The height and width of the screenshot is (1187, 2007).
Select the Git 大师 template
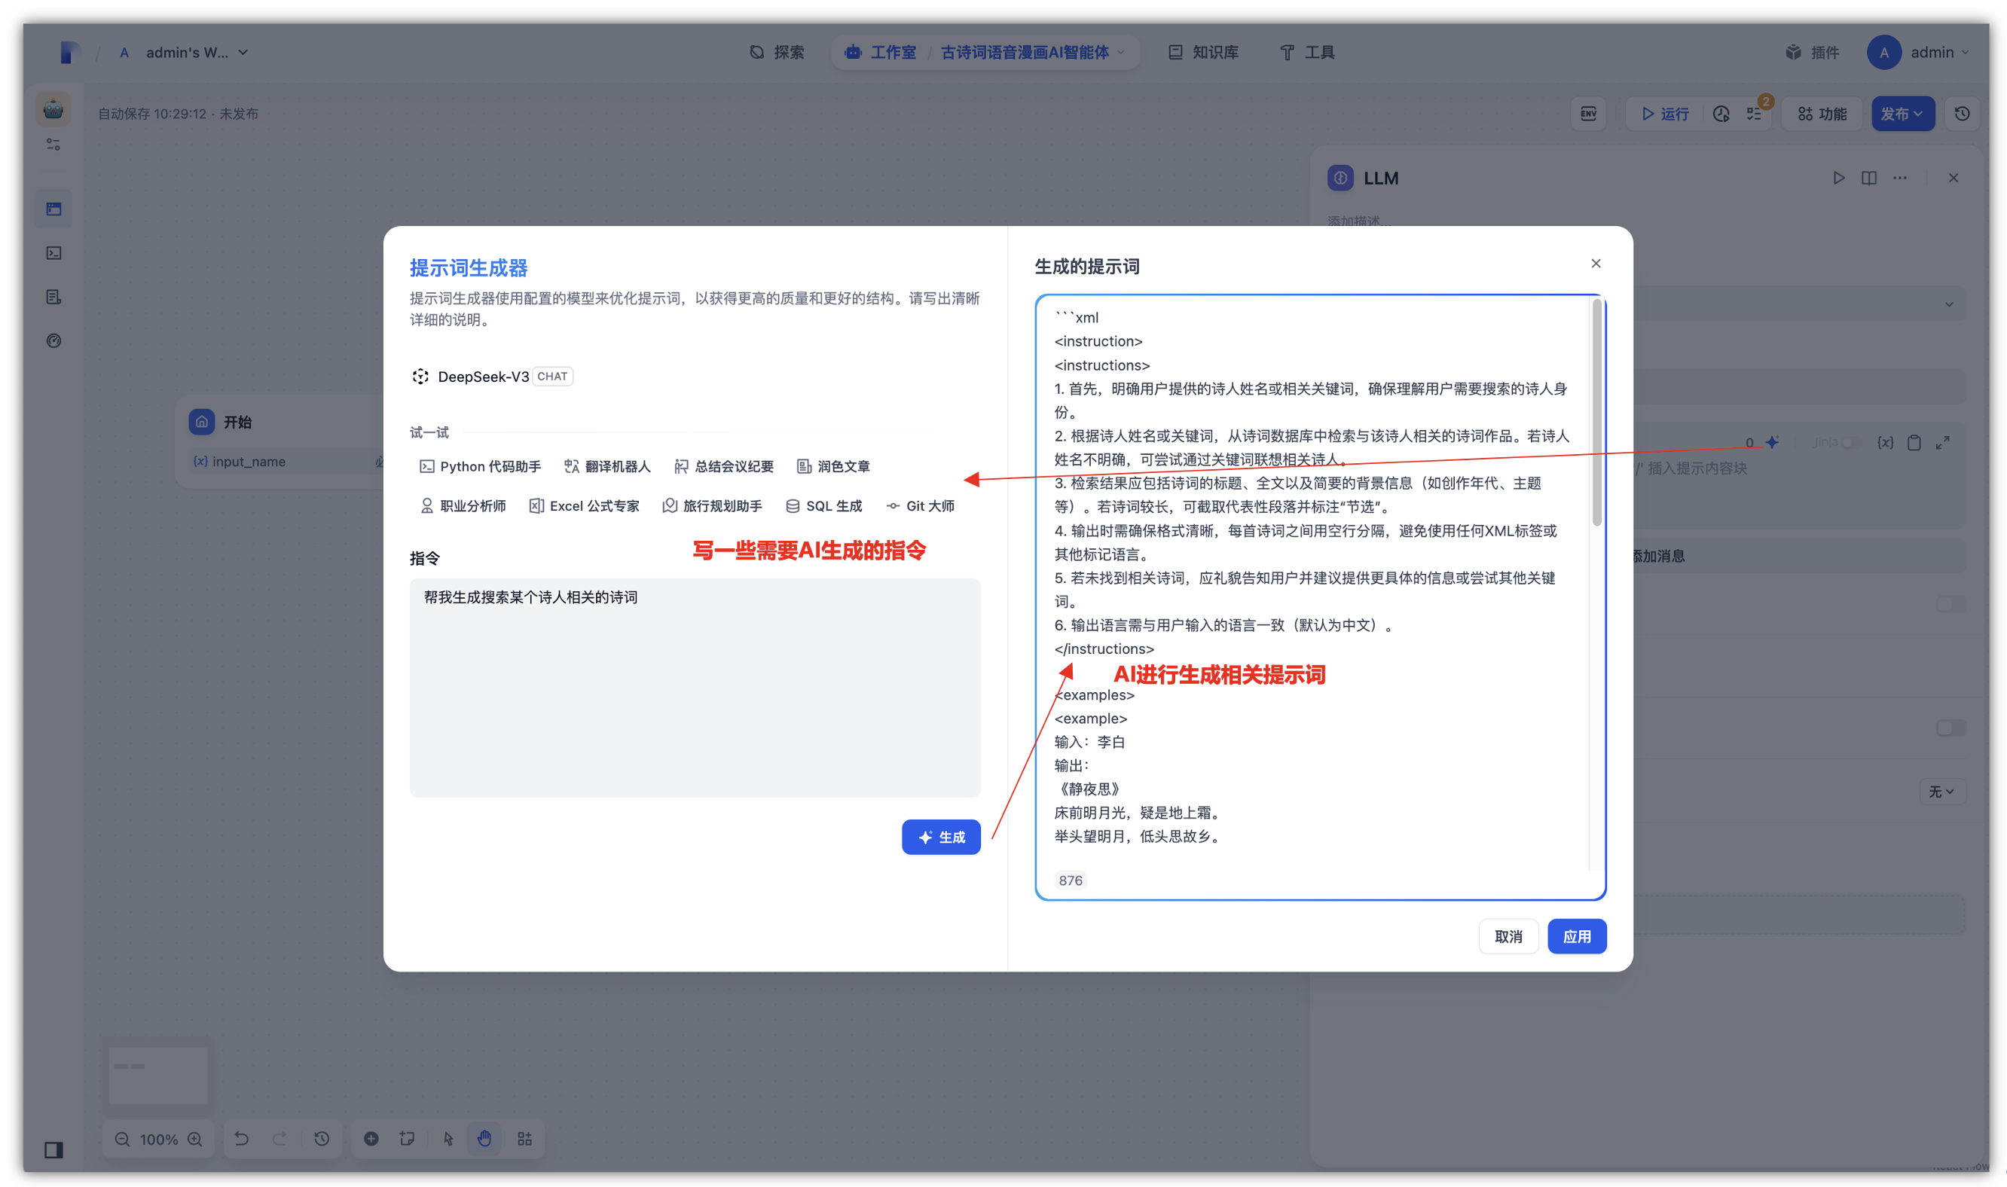click(x=920, y=505)
